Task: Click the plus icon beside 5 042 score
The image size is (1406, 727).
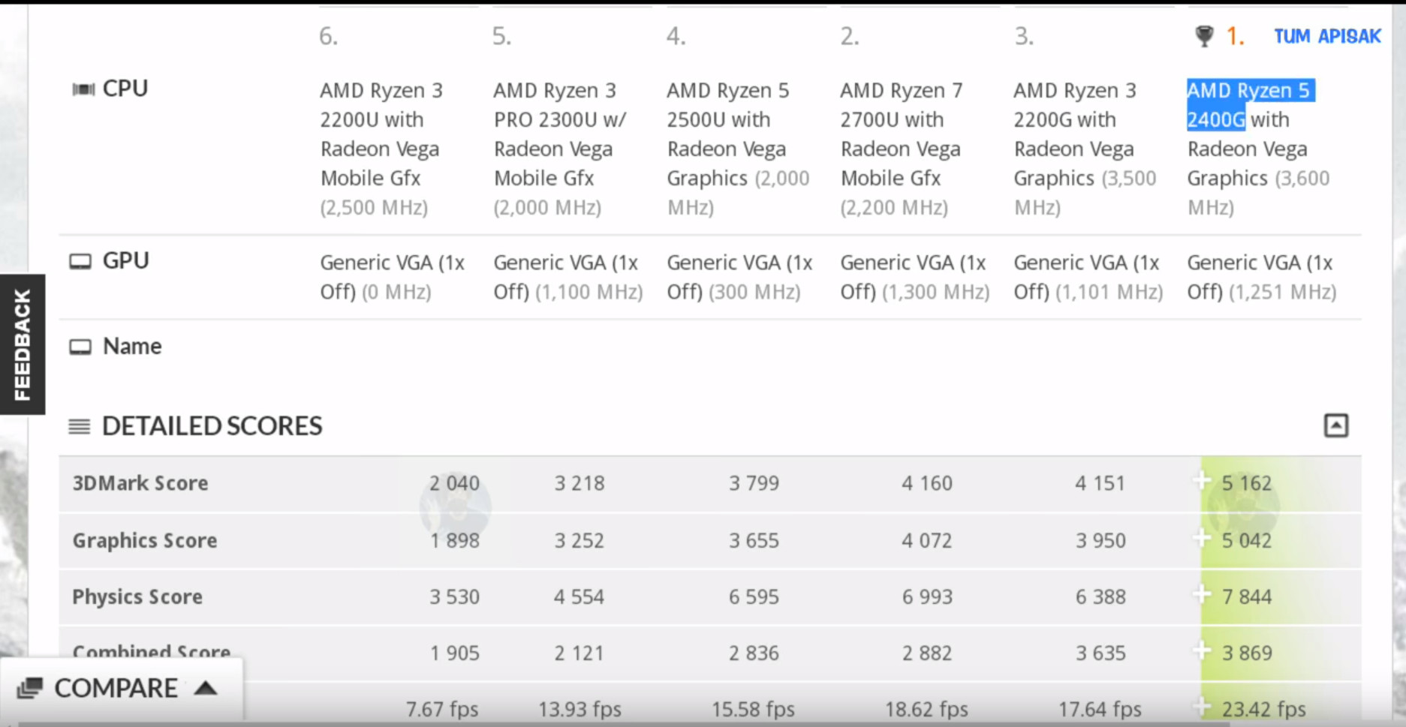Action: pyautogui.click(x=1202, y=538)
